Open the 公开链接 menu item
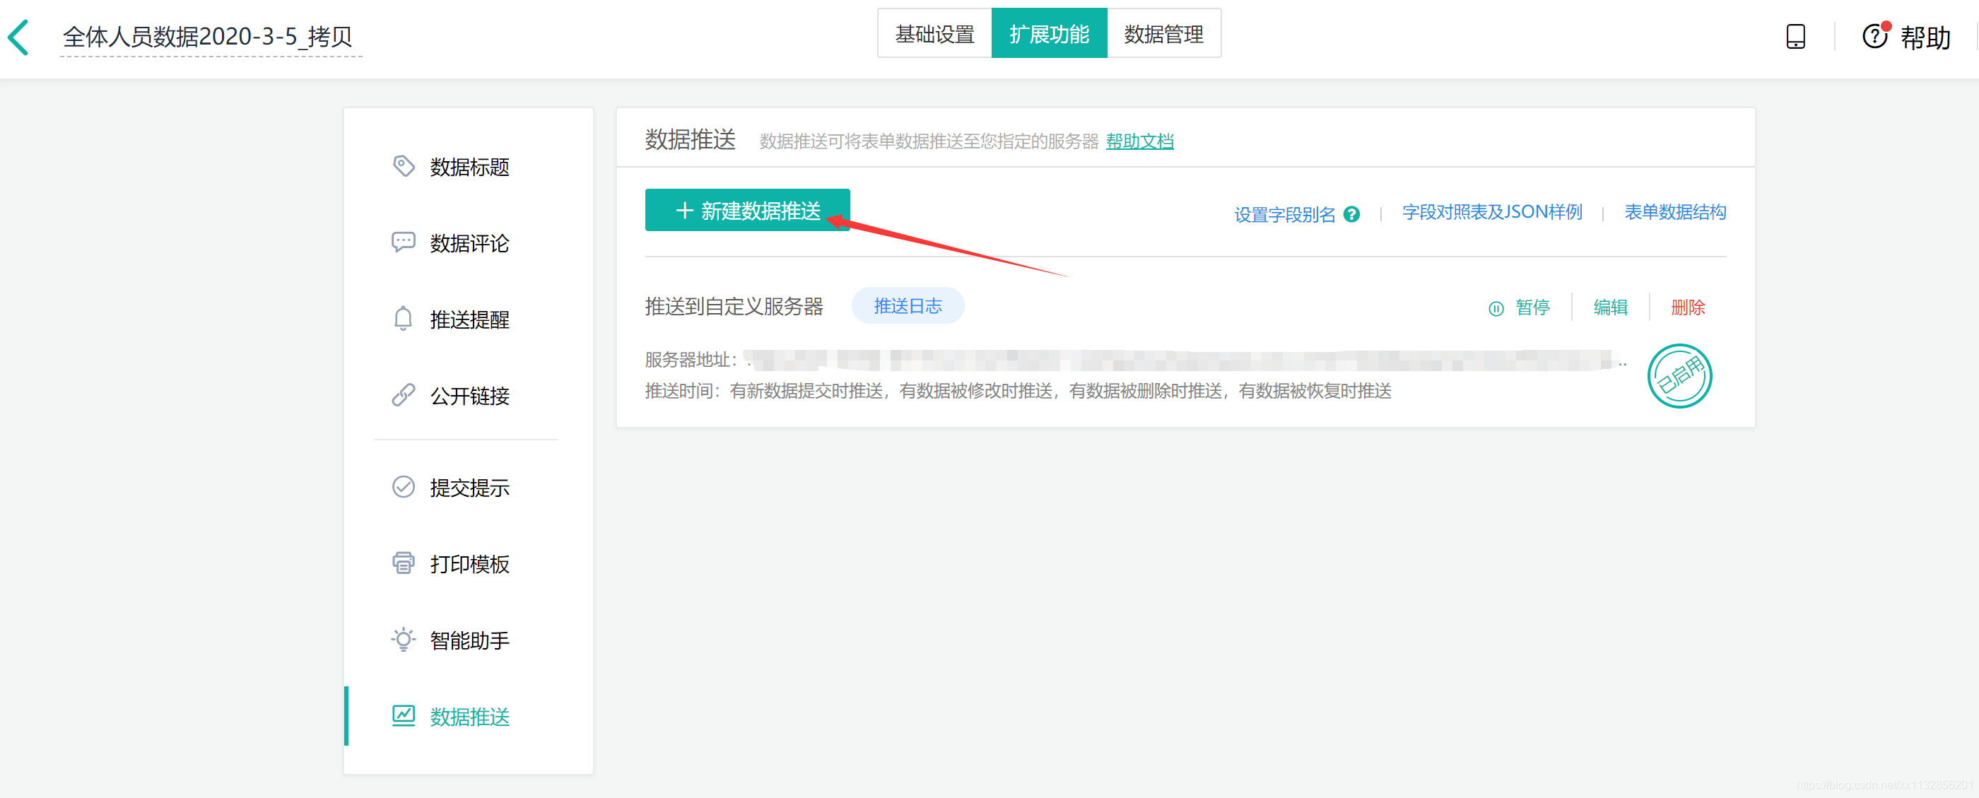Viewport: 1979px width, 798px height. pyautogui.click(x=469, y=396)
